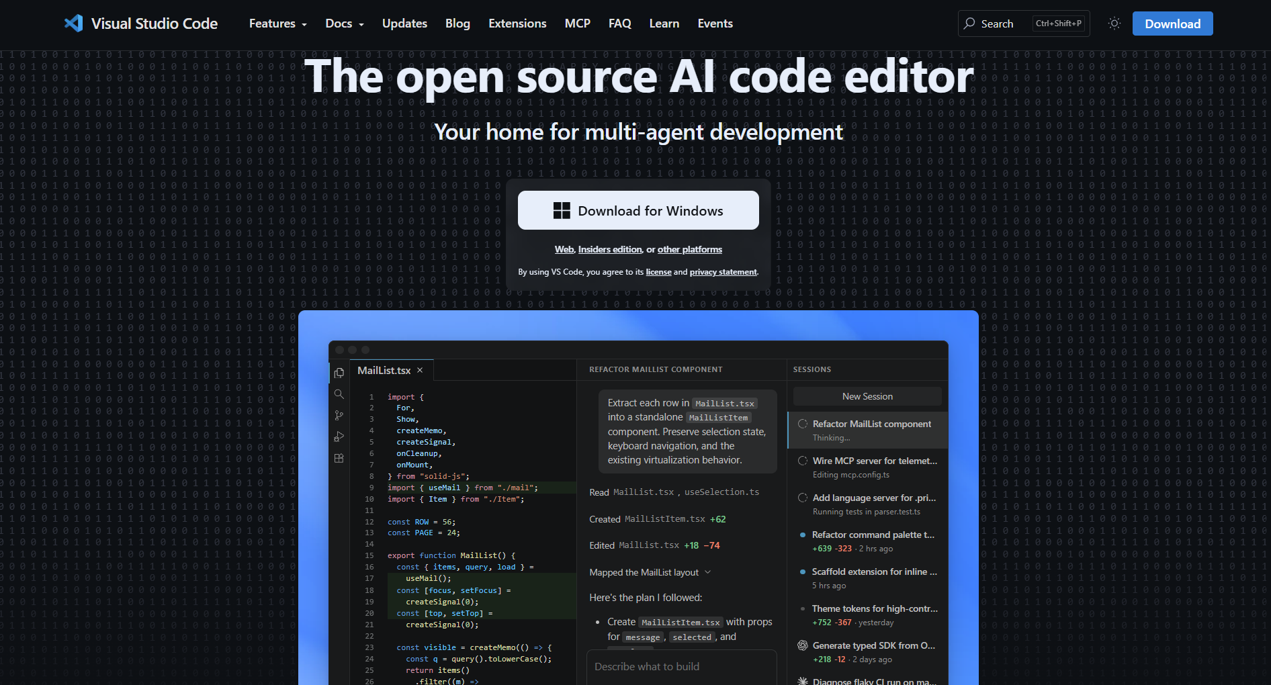
Task: Click the const ROW = 56 code line
Action: point(421,522)
